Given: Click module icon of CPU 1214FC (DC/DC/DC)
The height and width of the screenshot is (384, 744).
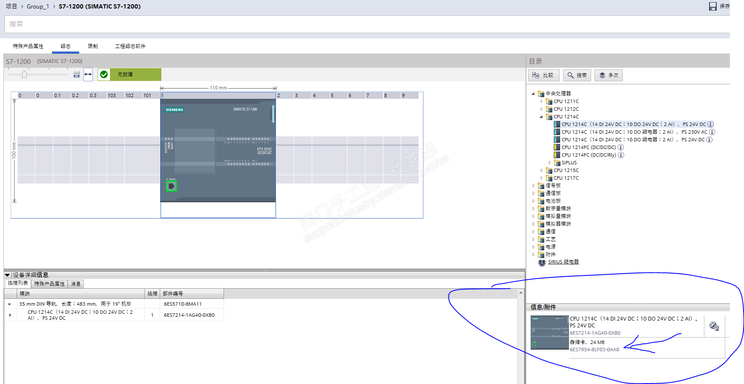Looking at the screenshot, I should pyautogui.click(x=557, y=147).
